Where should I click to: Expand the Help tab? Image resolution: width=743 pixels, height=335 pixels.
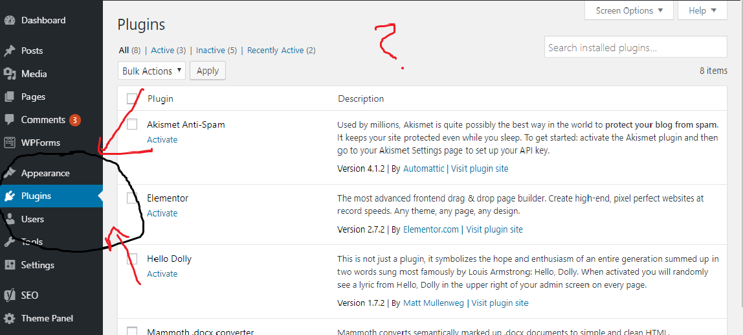click(702, 10)
